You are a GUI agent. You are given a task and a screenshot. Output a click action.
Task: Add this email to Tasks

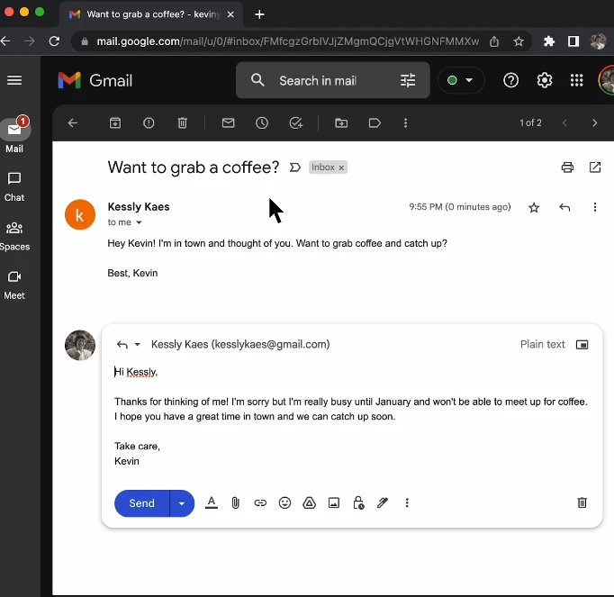point(295,123)
